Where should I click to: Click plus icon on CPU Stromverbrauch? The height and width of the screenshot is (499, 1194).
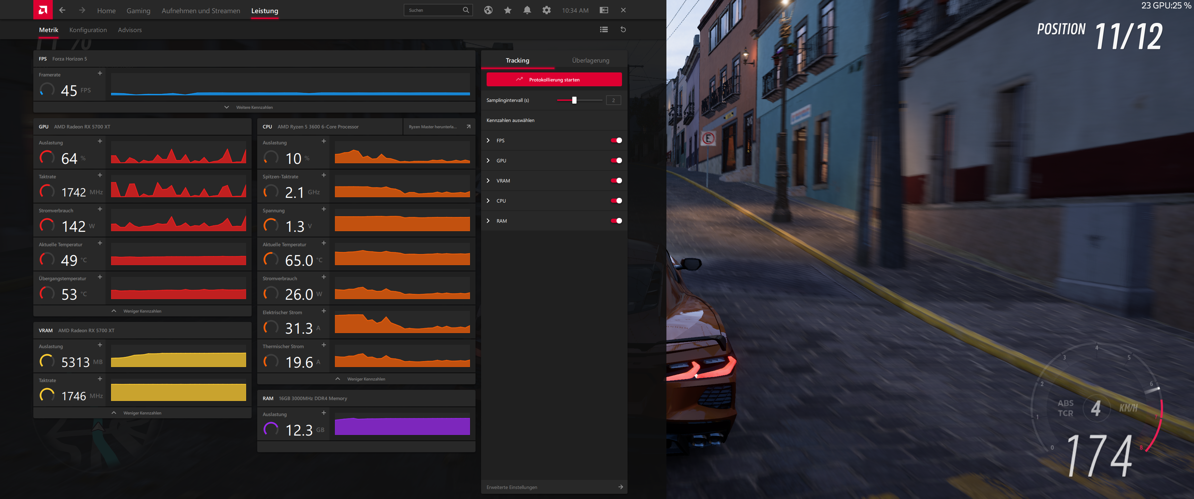(x=323, y=277)
